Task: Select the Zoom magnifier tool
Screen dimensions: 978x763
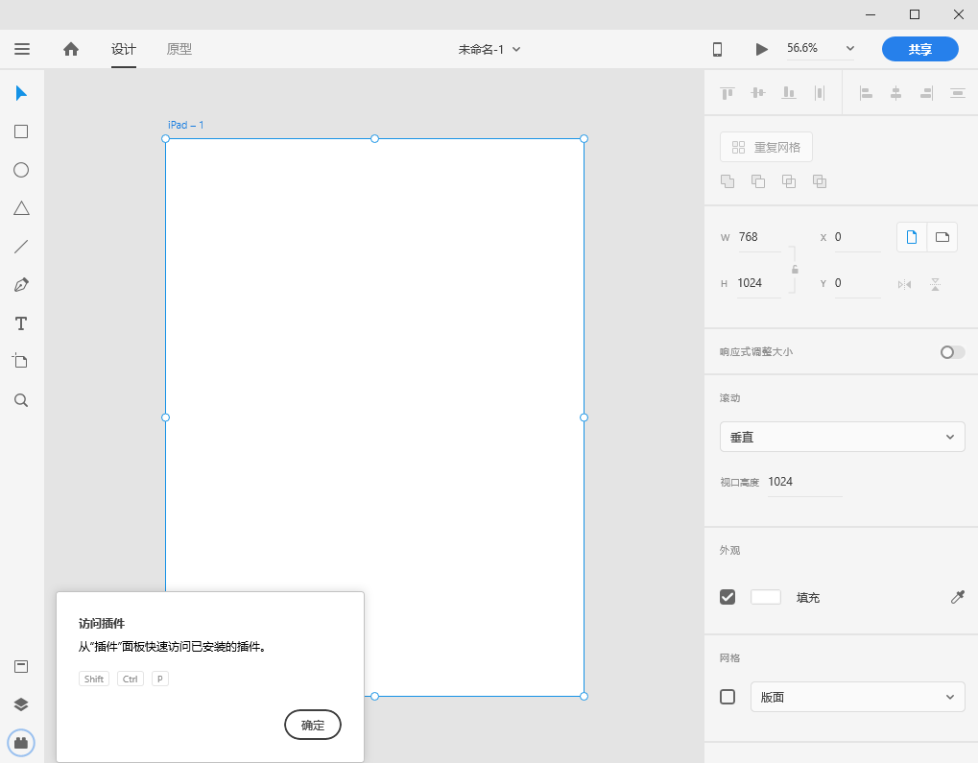Action: (21, 400)
